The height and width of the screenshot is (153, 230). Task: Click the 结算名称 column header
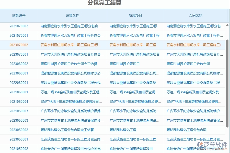[x=72, y=16]
